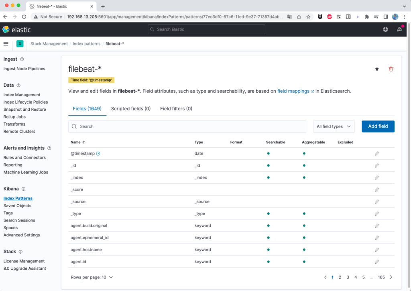411x291 pixels.
Task: Click the @timestamp clock time-field icon
Action: [x=98, y=154]
